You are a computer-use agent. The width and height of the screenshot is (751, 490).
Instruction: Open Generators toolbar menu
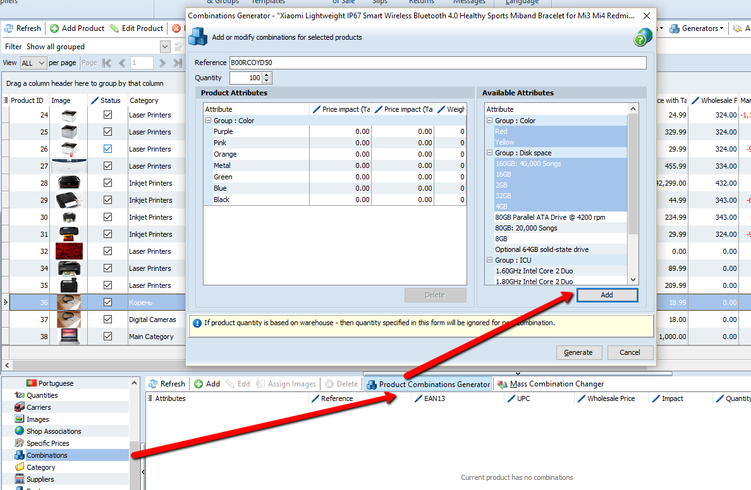point(697,28)
